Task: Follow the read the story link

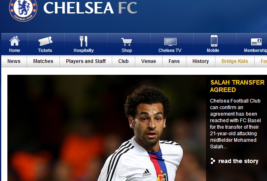Action: (238, 161)
